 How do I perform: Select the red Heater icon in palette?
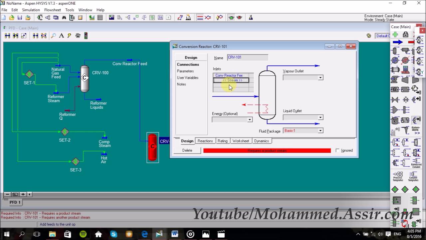405,60
